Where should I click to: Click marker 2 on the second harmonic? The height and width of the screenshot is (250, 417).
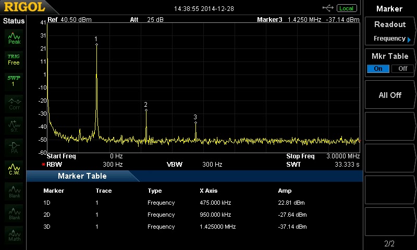coord(146,110)
